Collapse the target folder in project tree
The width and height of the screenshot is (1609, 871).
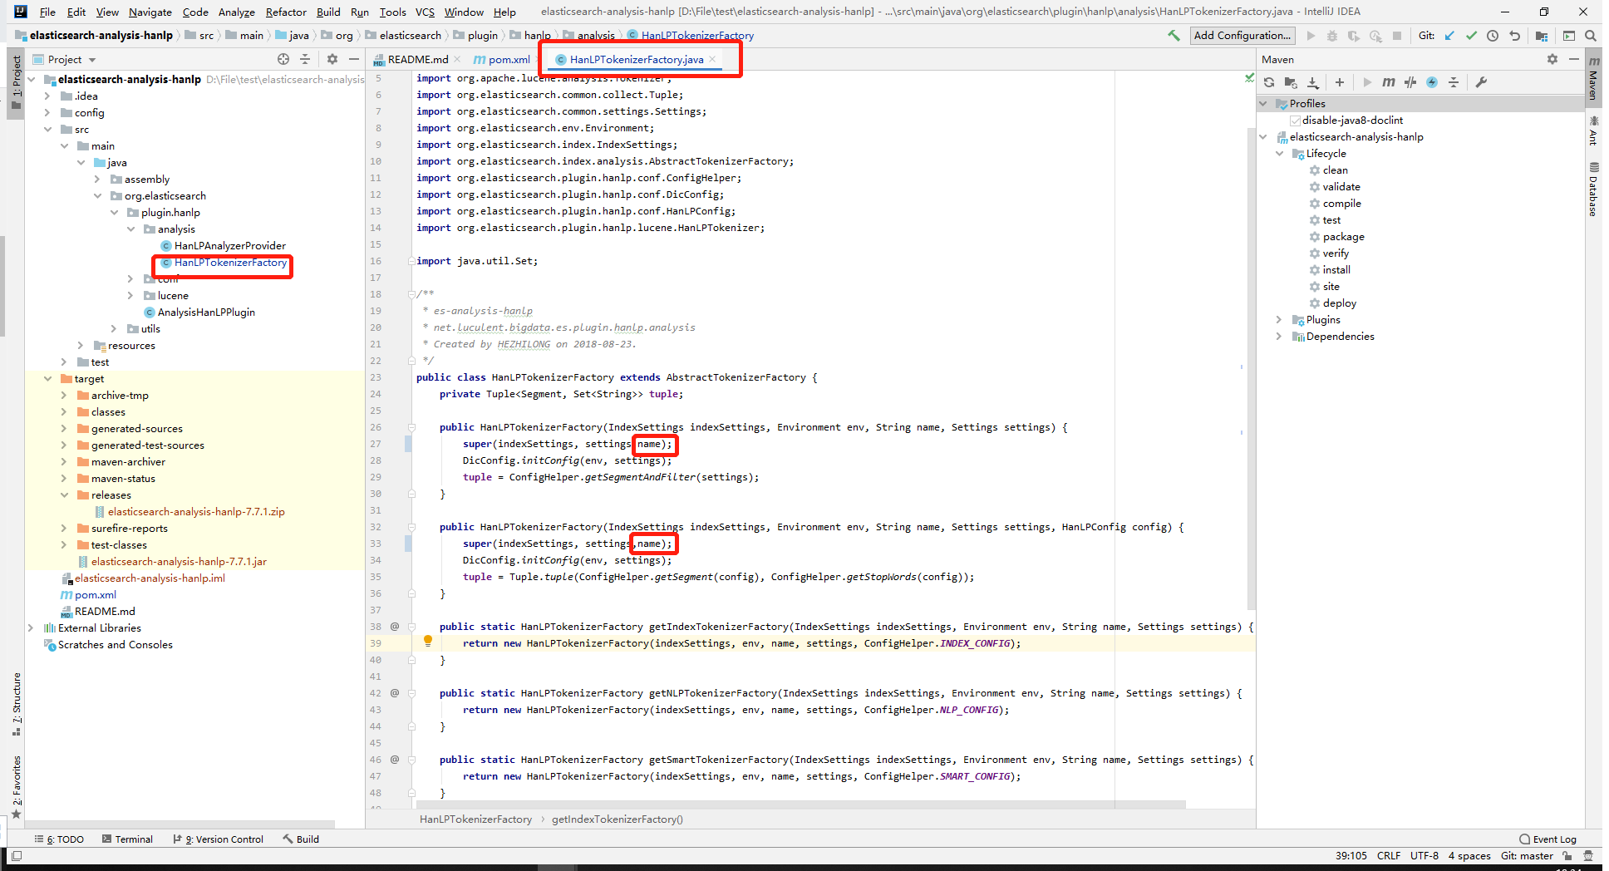coord(48,379)
